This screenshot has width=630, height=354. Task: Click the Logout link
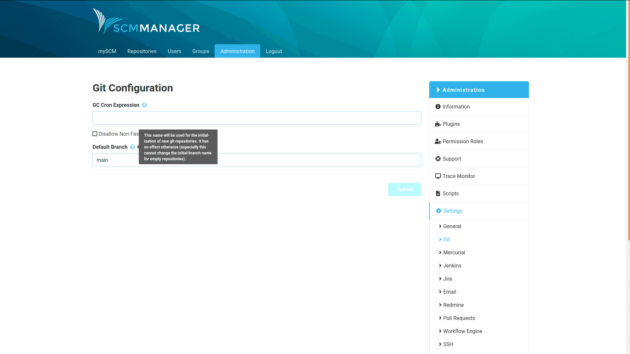(274, 51)
